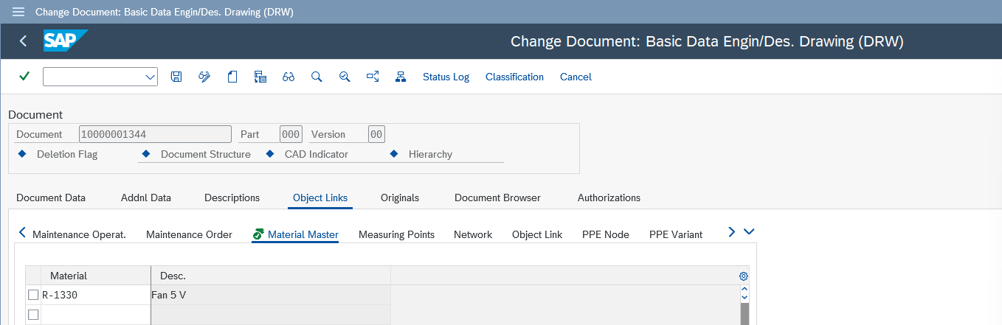Viewport: 1002px width, 325px height.
Task: Switch to the Originals tab
Action: click(x=400, y=198)
